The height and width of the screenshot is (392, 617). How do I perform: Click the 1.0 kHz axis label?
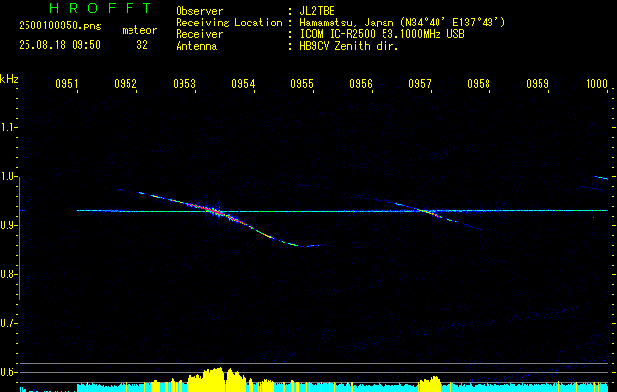coord(8,176)
